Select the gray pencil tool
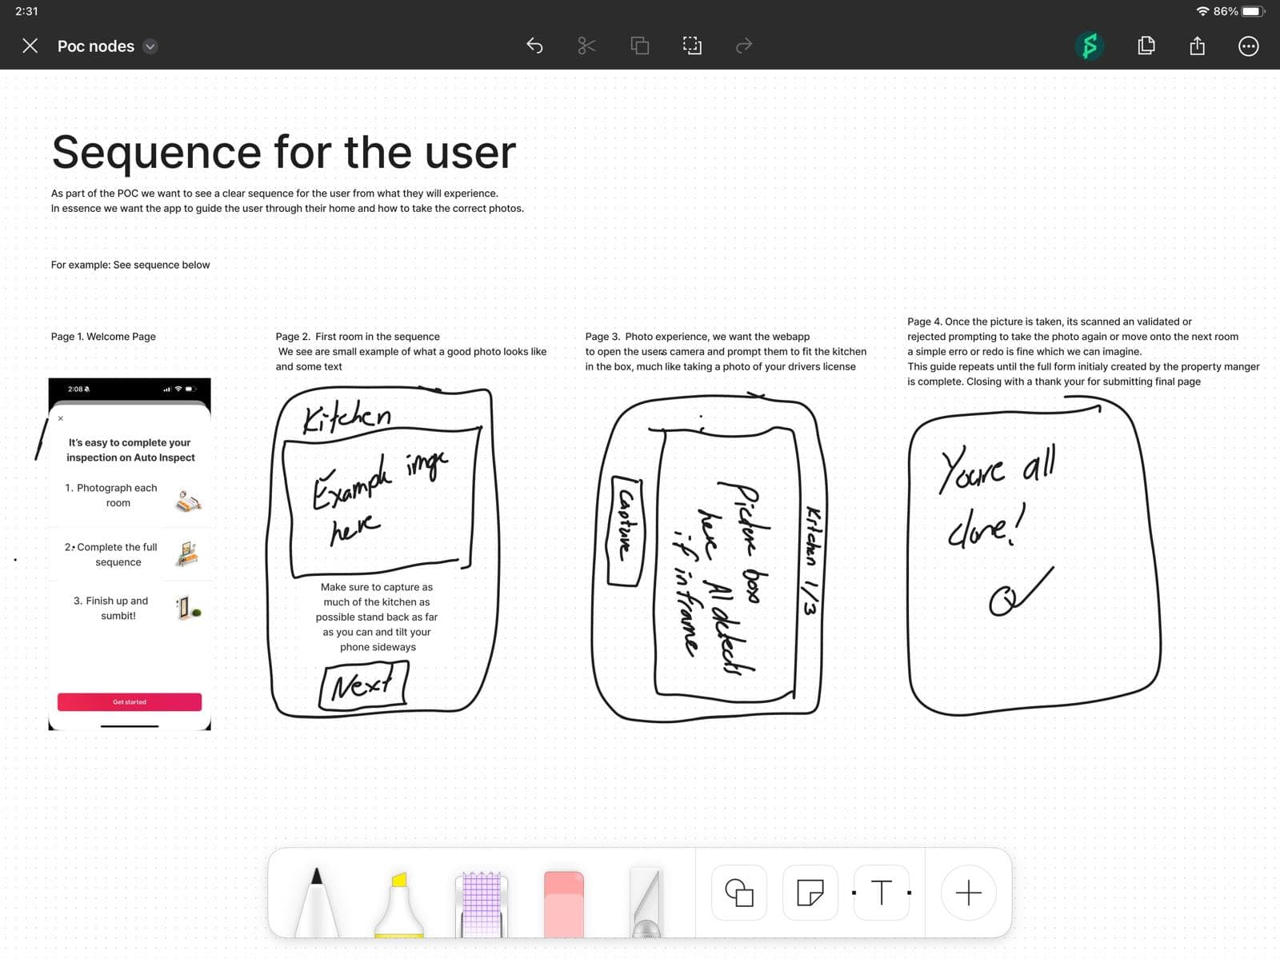1280x959 pixels. pos(646,902)
